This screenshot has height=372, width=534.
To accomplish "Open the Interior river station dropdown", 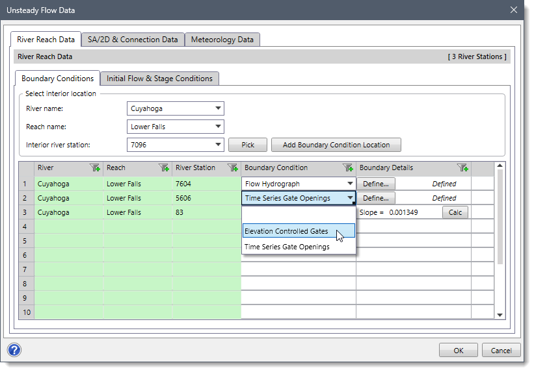I will pos(218,145).
